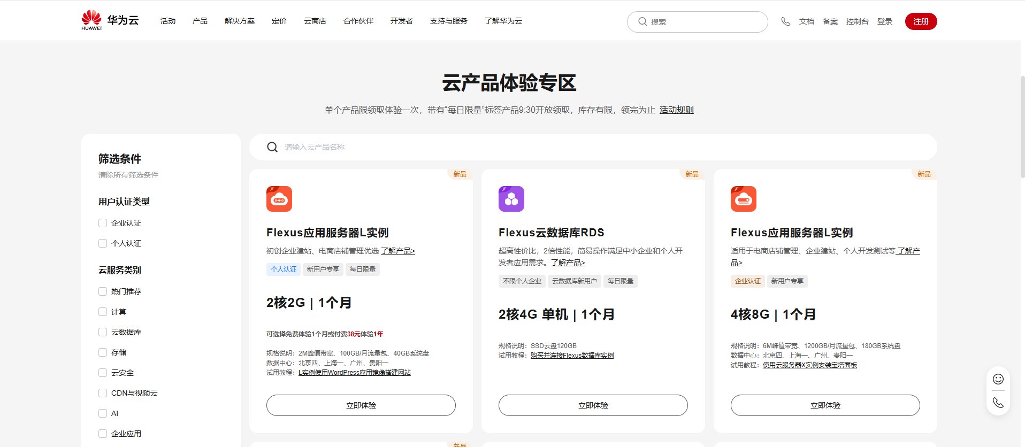Click 立即体验 for the 2核2G instance
Viewport: 1025px width, 447px height.
tap(361, 405)
